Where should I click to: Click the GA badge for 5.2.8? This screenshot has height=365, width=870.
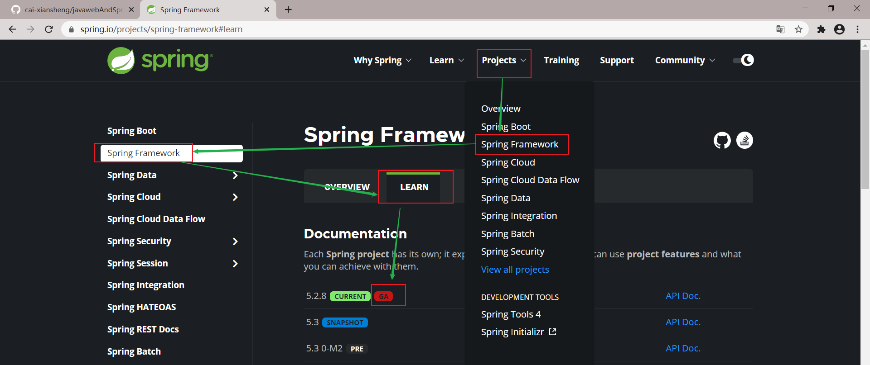[384, 296]
